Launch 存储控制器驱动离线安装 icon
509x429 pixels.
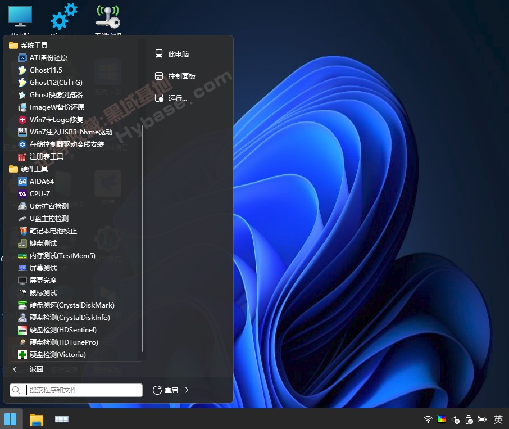click(x=22, y=144)
